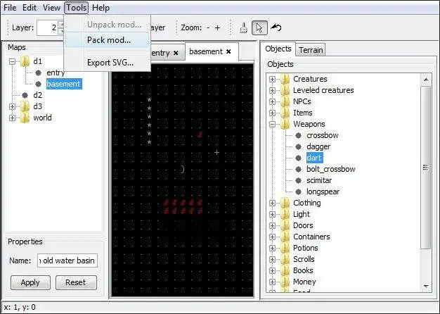The image size is (440, 314).
Task: Close the open Tools menu
Action: (77, 8)
